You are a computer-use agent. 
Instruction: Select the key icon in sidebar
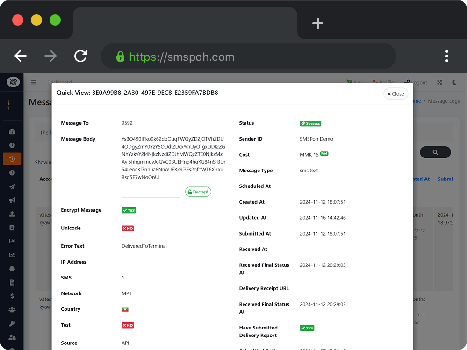[x=12, y=323]
